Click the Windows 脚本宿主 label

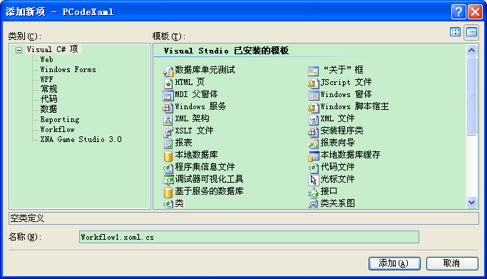(354, 106)
